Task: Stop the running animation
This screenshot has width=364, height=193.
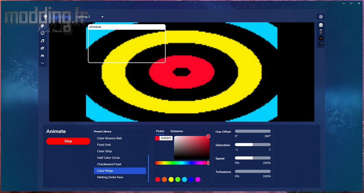Action: coord(68,141)
